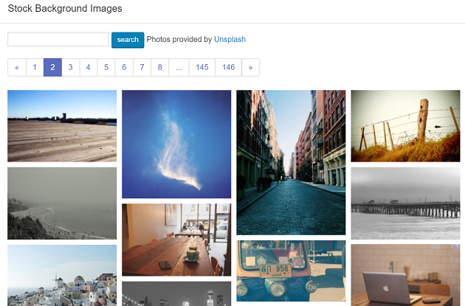Jump to last page 146
This screenshot has height=306, width=465.
[x=228, y=68]
